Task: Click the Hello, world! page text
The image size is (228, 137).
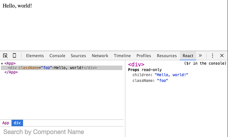Action: [17, 6]
